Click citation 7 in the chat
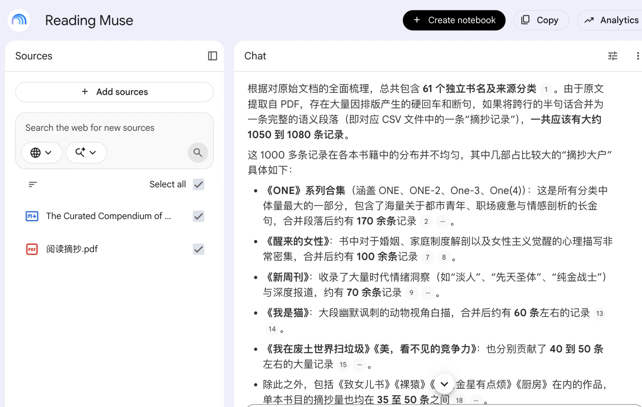Screen dimensions: 642x407 [427, 257]
